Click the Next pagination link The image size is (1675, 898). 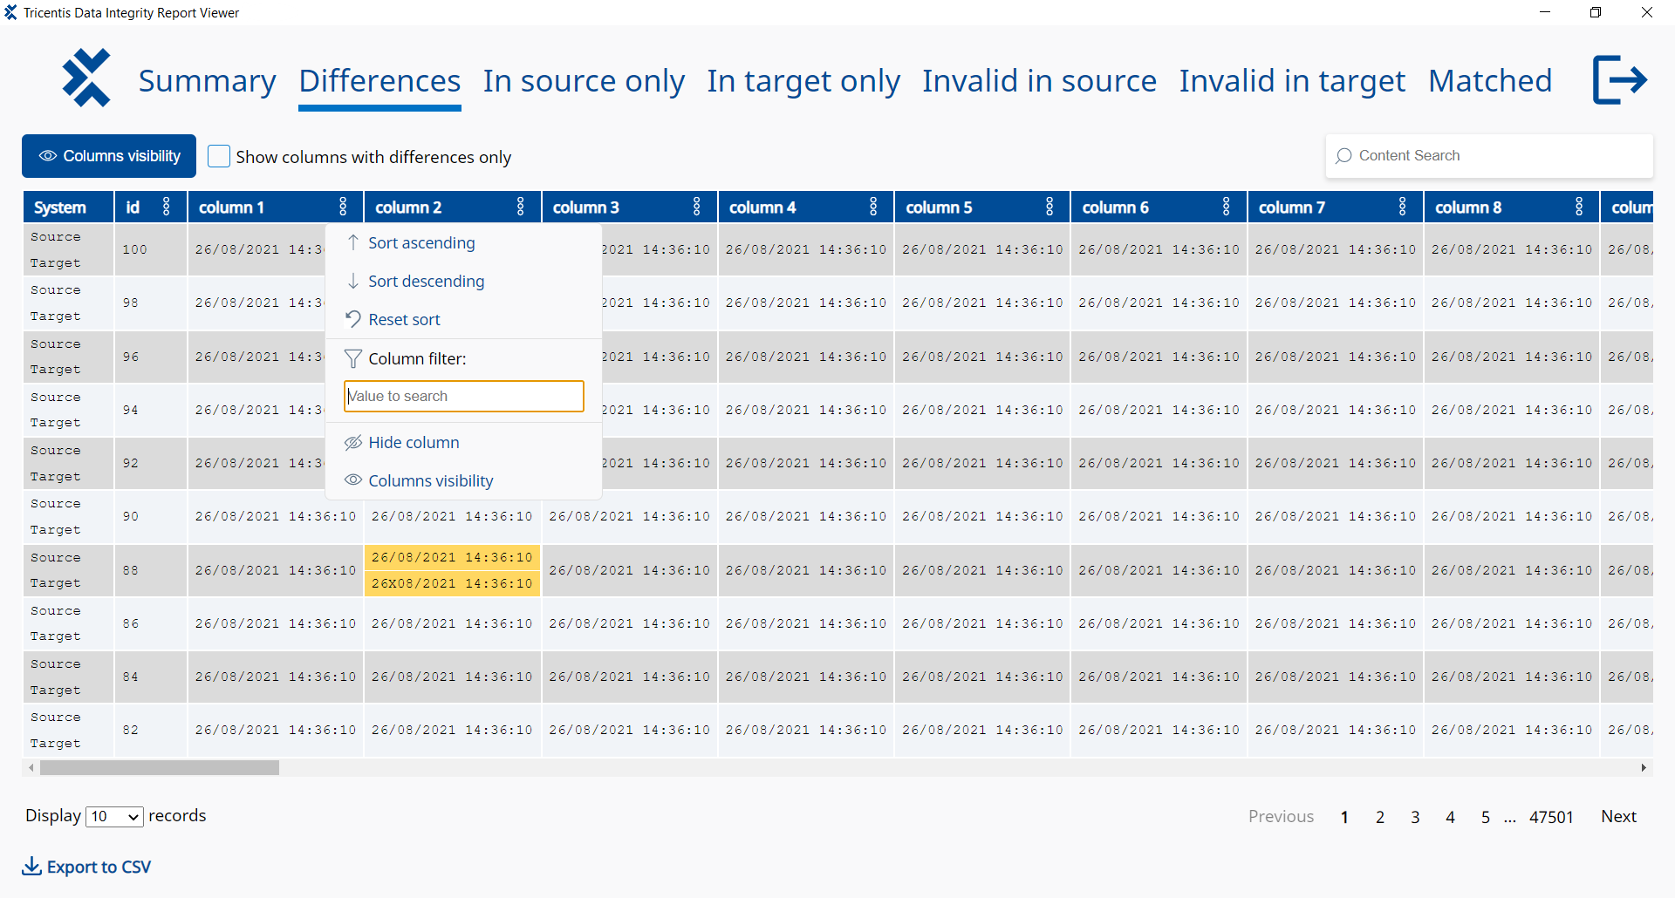(1619, 816)
